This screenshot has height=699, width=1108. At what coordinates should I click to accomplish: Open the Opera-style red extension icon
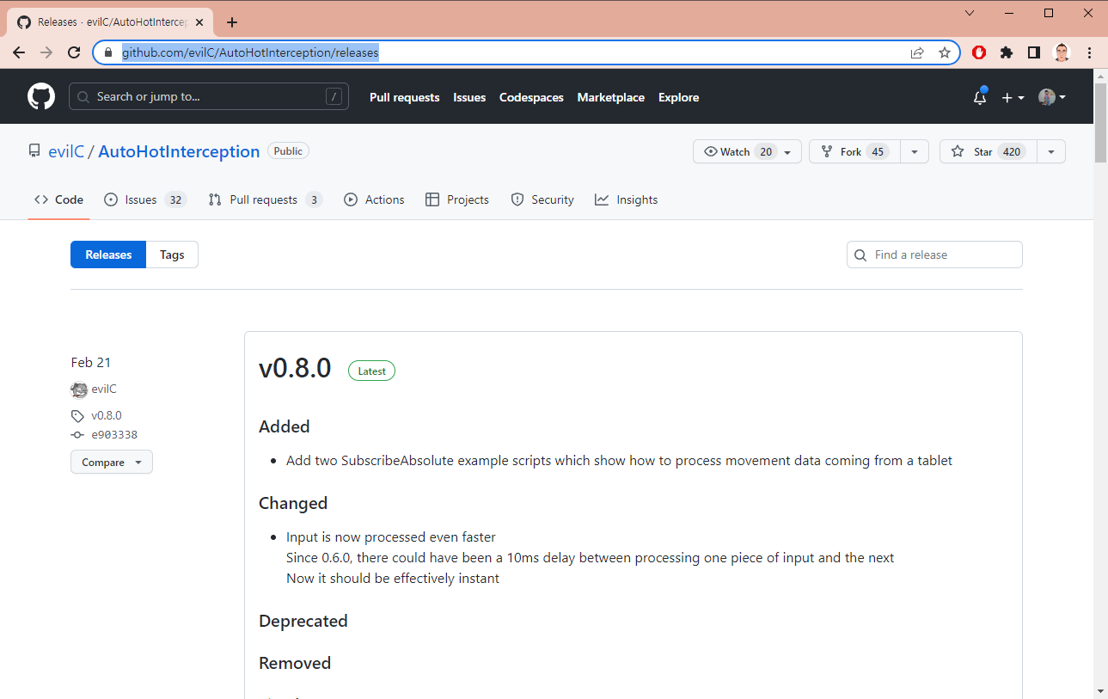979,52
